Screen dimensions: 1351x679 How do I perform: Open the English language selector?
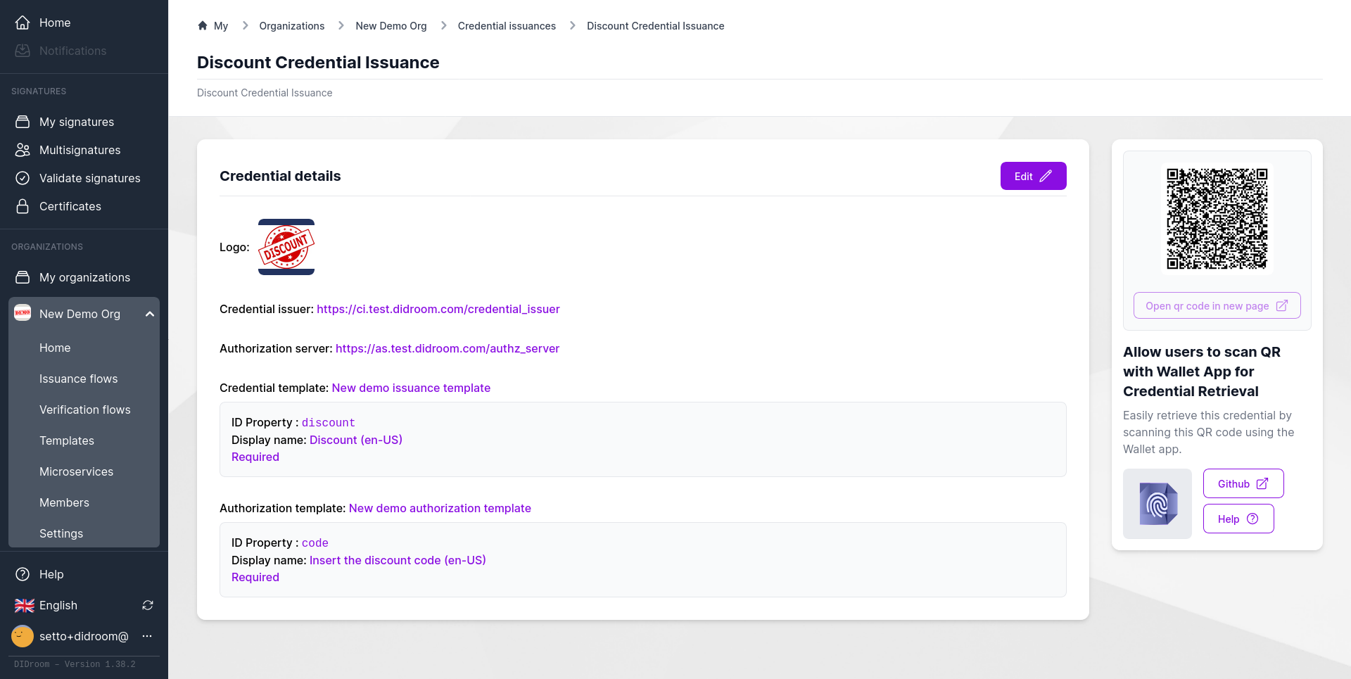pos(58,605)
